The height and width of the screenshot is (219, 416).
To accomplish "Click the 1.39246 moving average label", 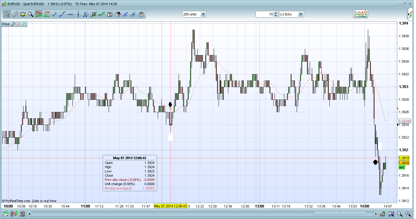I will pyautogui.click(x=404, y=121).
